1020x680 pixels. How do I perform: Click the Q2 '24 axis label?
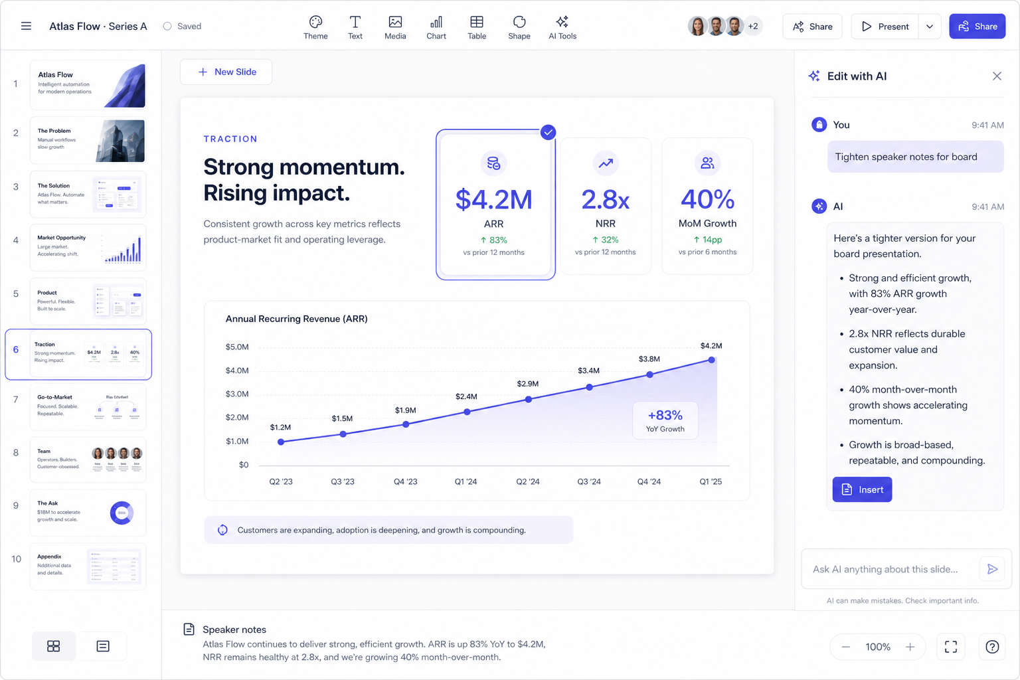click(528, 481)
